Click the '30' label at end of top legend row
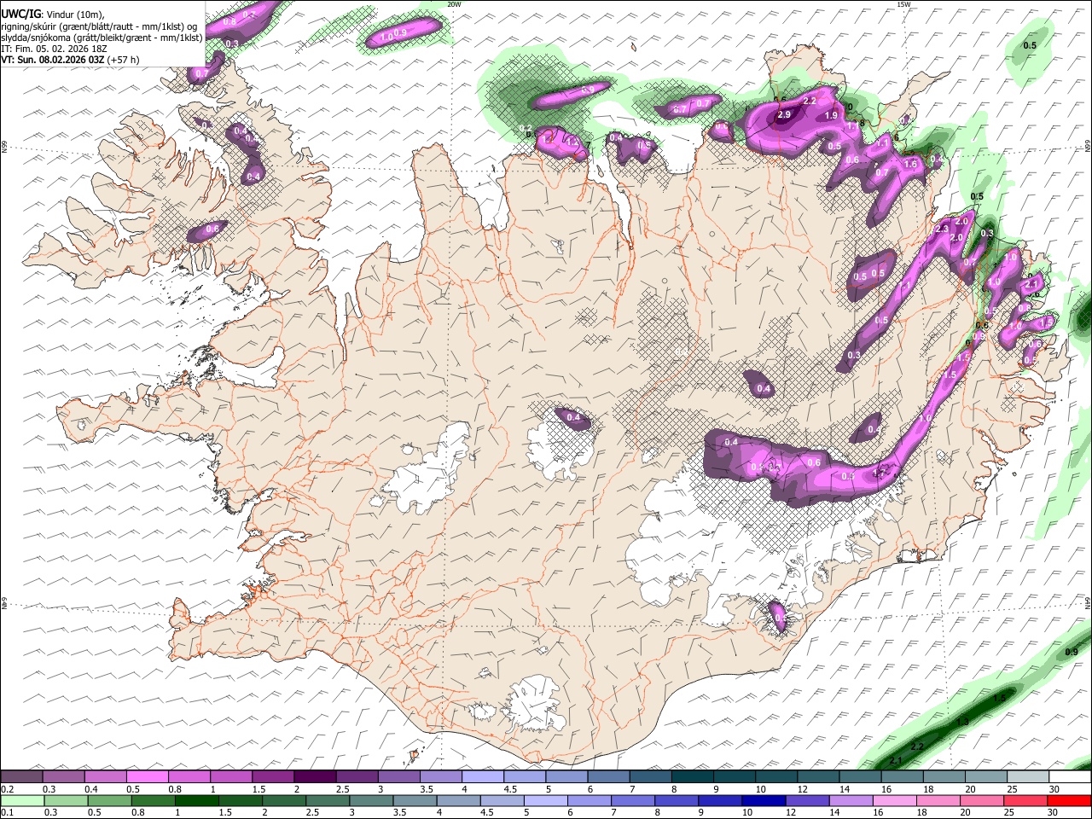 click(1055, 789)
